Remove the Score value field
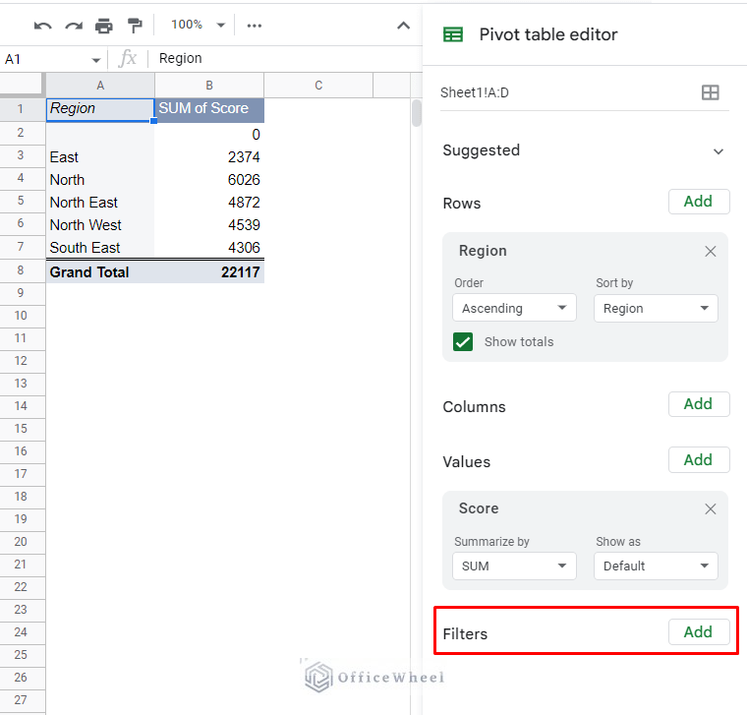Image resolution: width=747 pixels, height=715 pixels. click(710, 508)
